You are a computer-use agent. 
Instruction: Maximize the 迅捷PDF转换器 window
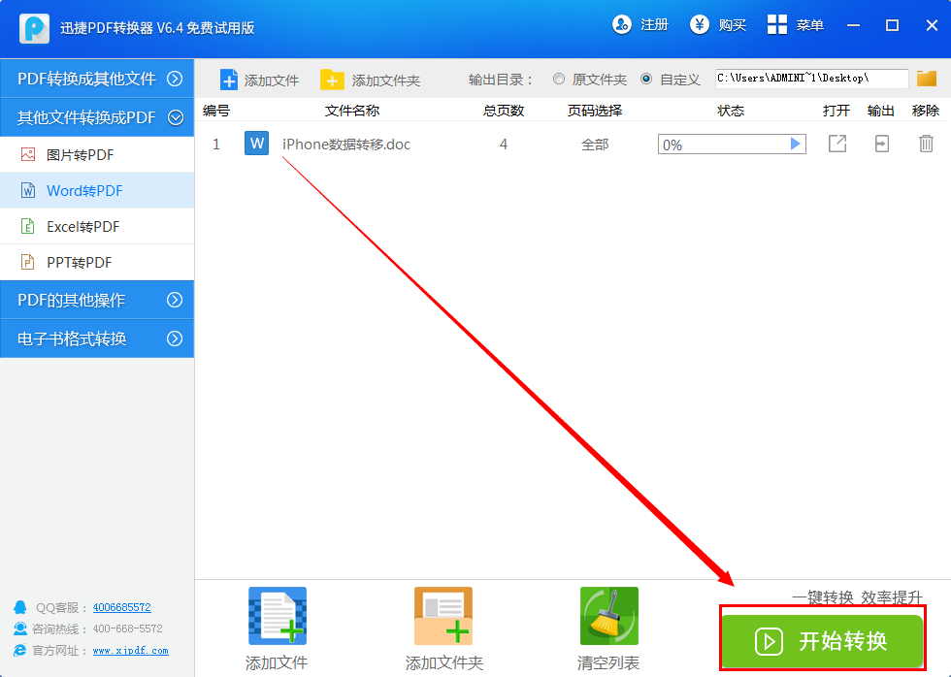pos(892,25)
